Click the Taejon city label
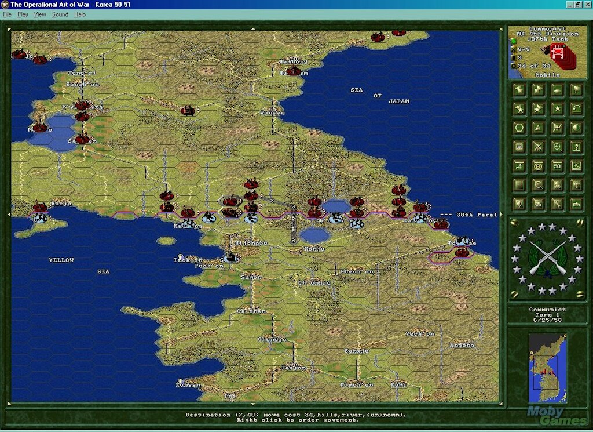593x432 pixels. click(x=294, y=368)
